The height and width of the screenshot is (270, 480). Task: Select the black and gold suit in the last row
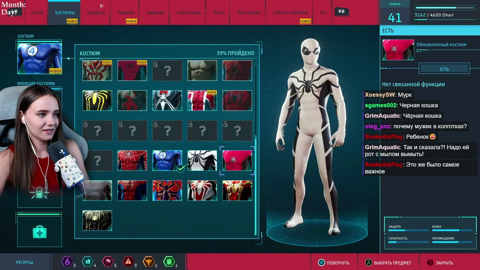tap(97, 220)
